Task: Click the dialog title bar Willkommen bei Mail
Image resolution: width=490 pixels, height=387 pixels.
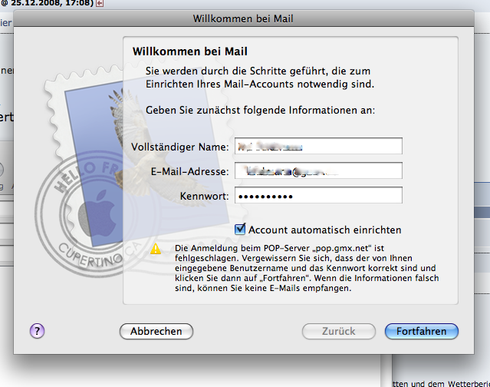Action: 243,18
